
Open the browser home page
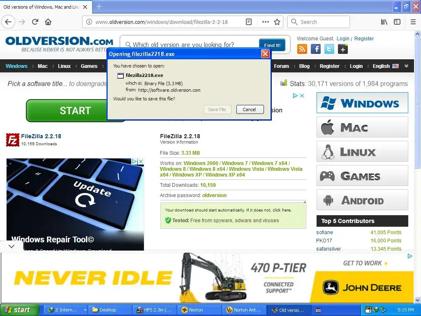48,22
